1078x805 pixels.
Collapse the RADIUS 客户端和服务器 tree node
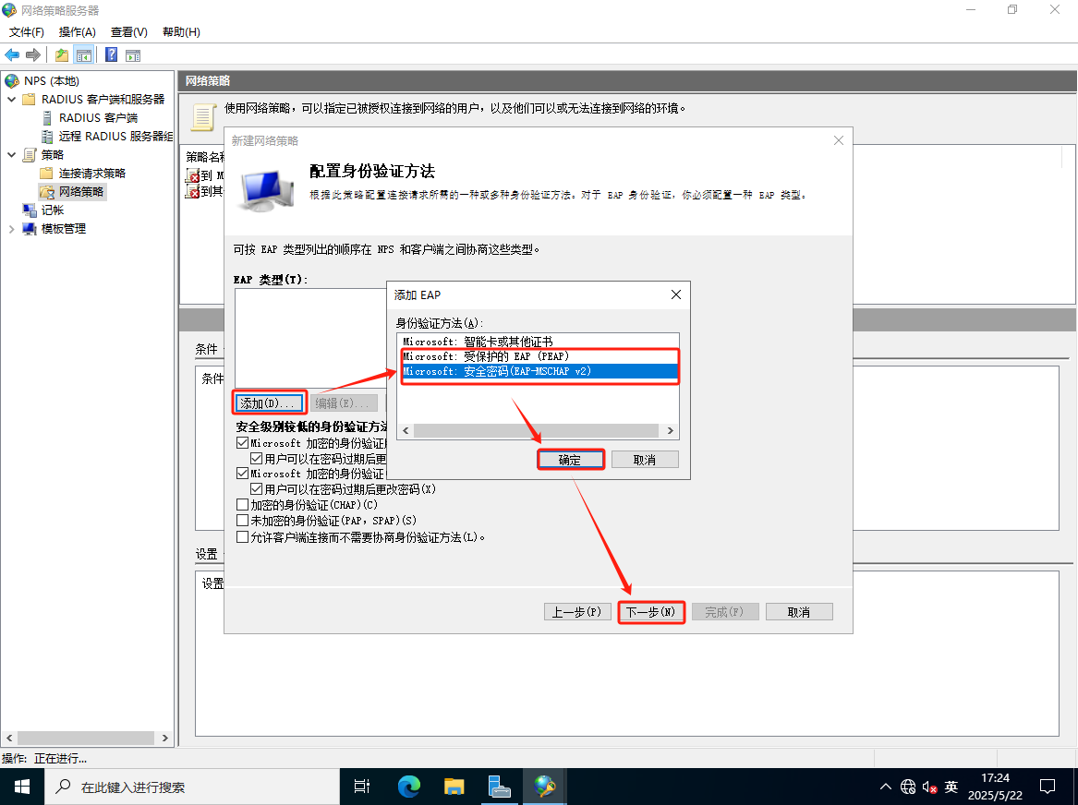(x=12, y=100)
